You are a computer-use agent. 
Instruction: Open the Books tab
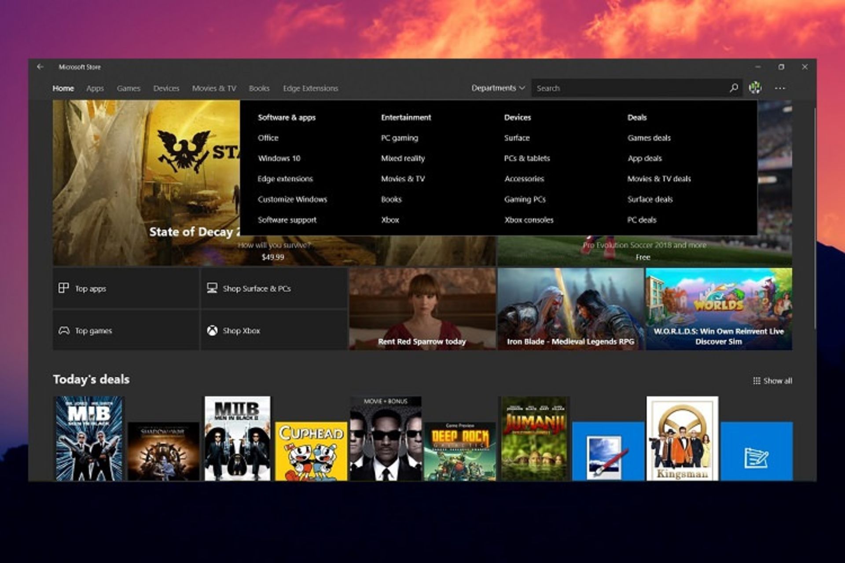pos(259,88)
